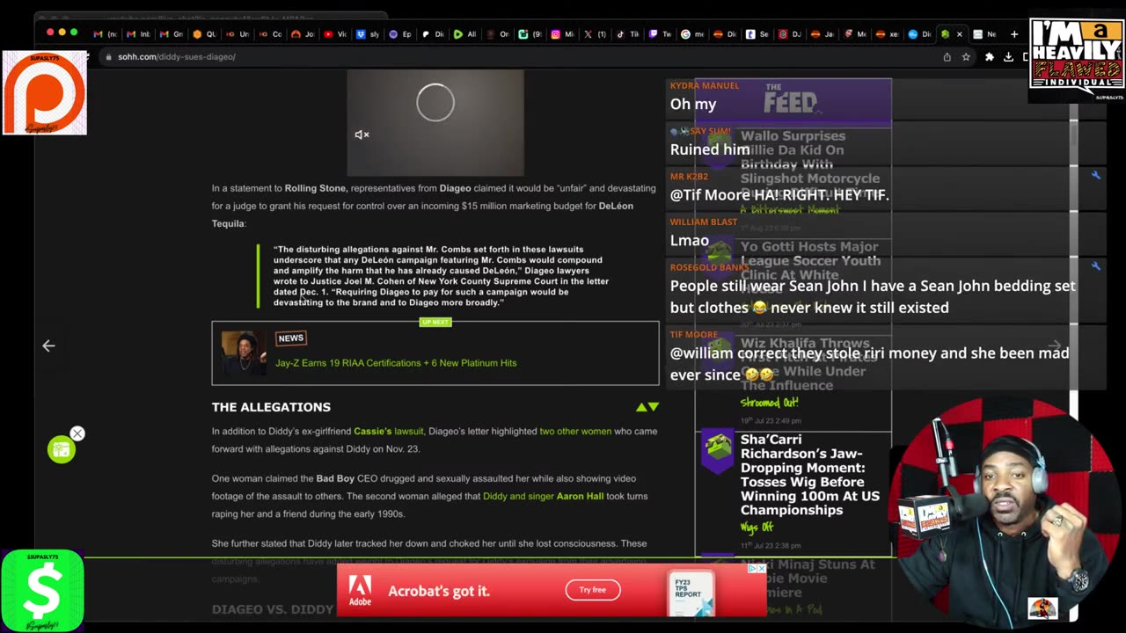The width and height of the screenshot is (1126, 633).
Task: Switch to the first Gmail tab
Action: pos(105,34)
